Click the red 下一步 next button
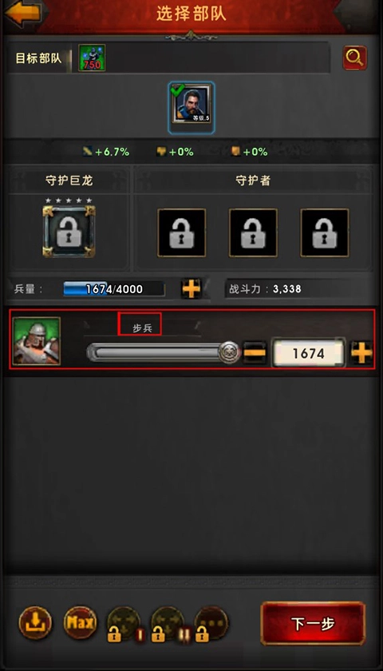Viewport: 383px width, 671px height. (313, 624)
